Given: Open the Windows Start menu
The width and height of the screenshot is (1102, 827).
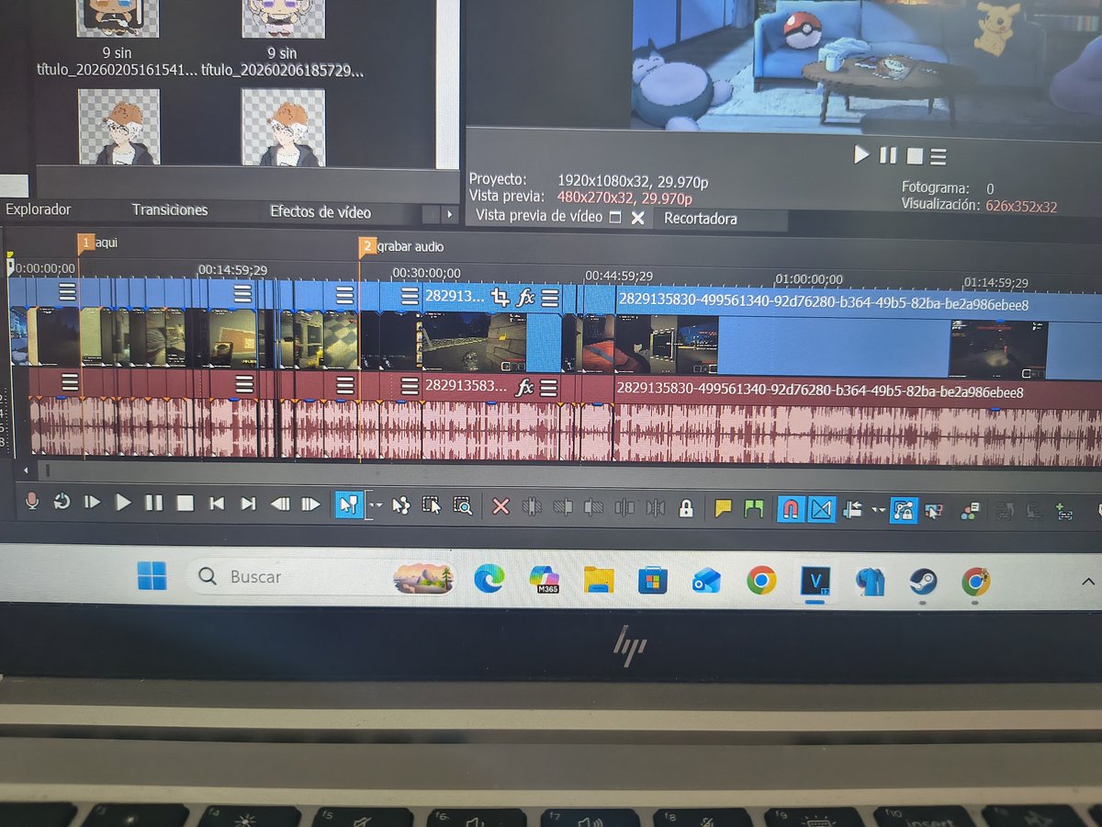Looking at the screenshot, I should [x=152, y=576].
